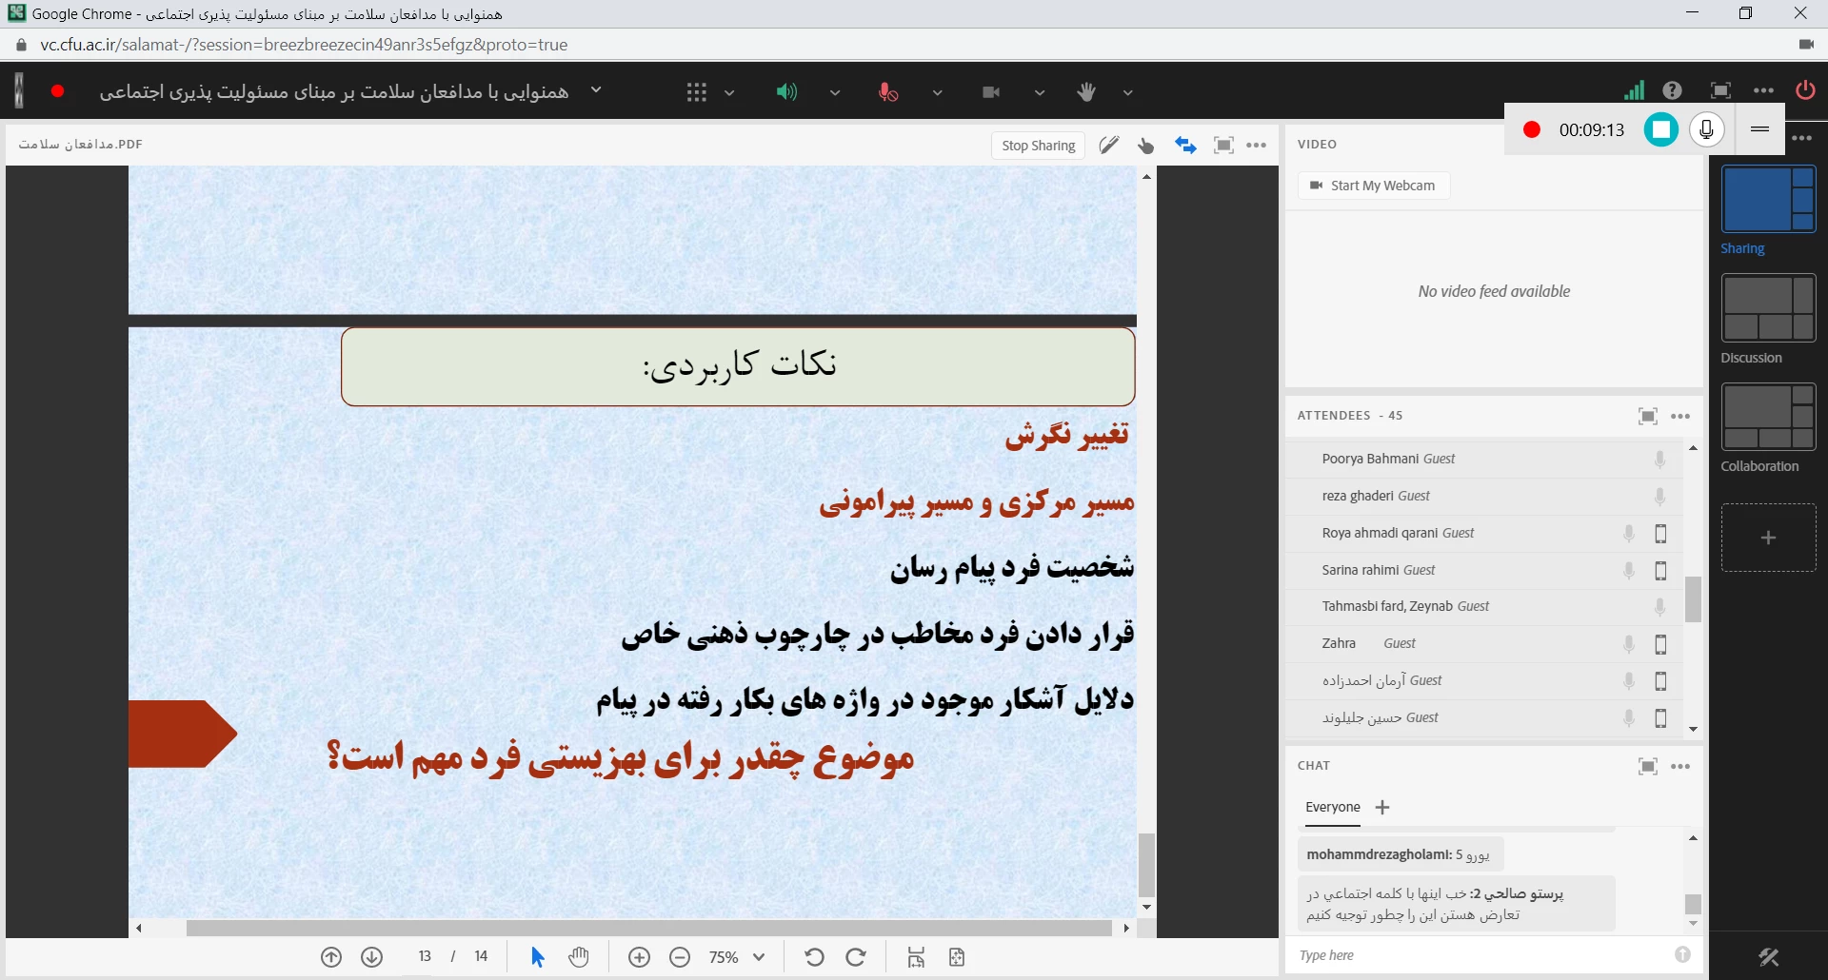
Task: Click the Type here chat field
Action: click(x=1480, y=955)
